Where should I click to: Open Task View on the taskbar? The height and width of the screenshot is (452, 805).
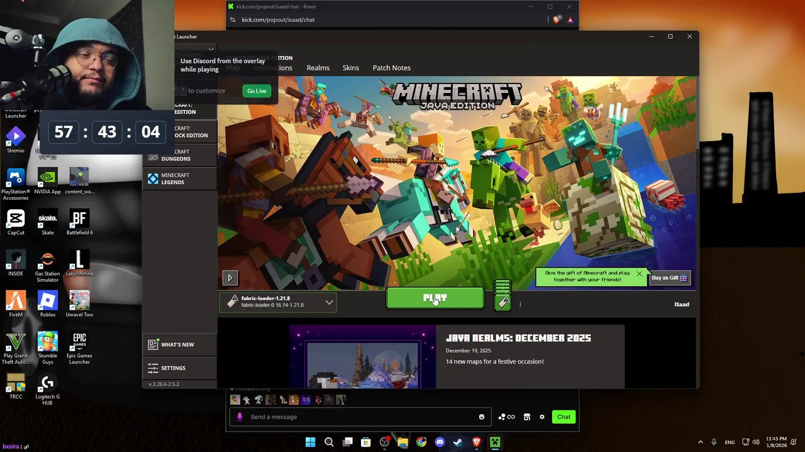point(347,442)
